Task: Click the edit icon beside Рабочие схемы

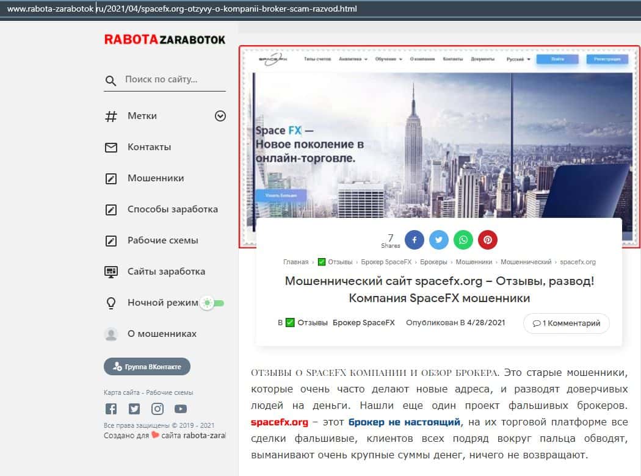Action: (110, 240)
